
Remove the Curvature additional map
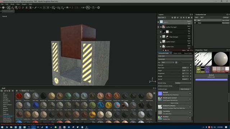point(190,112)
